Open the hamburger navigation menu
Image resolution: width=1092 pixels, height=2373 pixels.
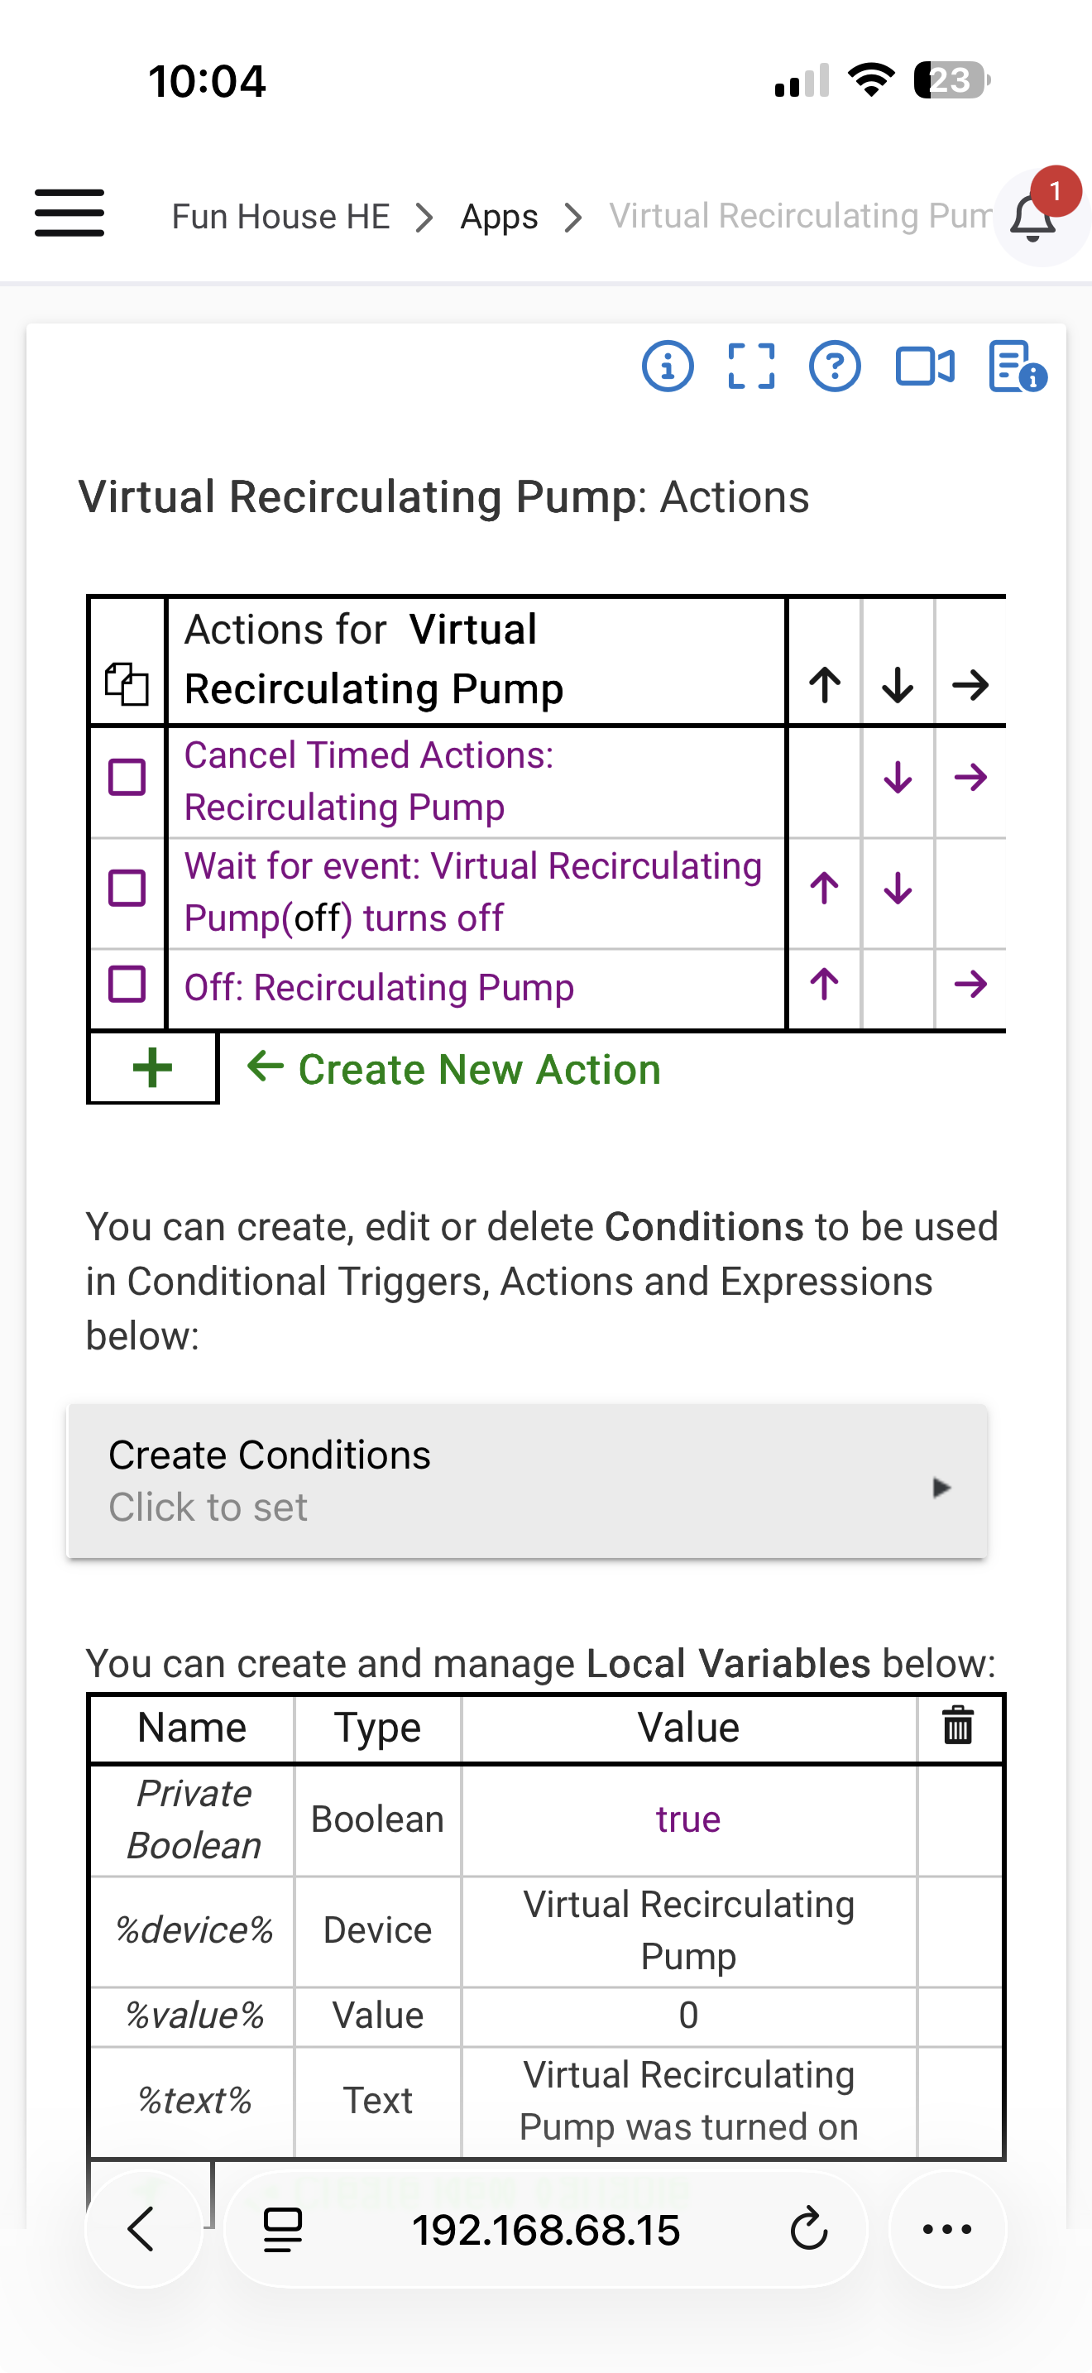(x=69, y=213)
